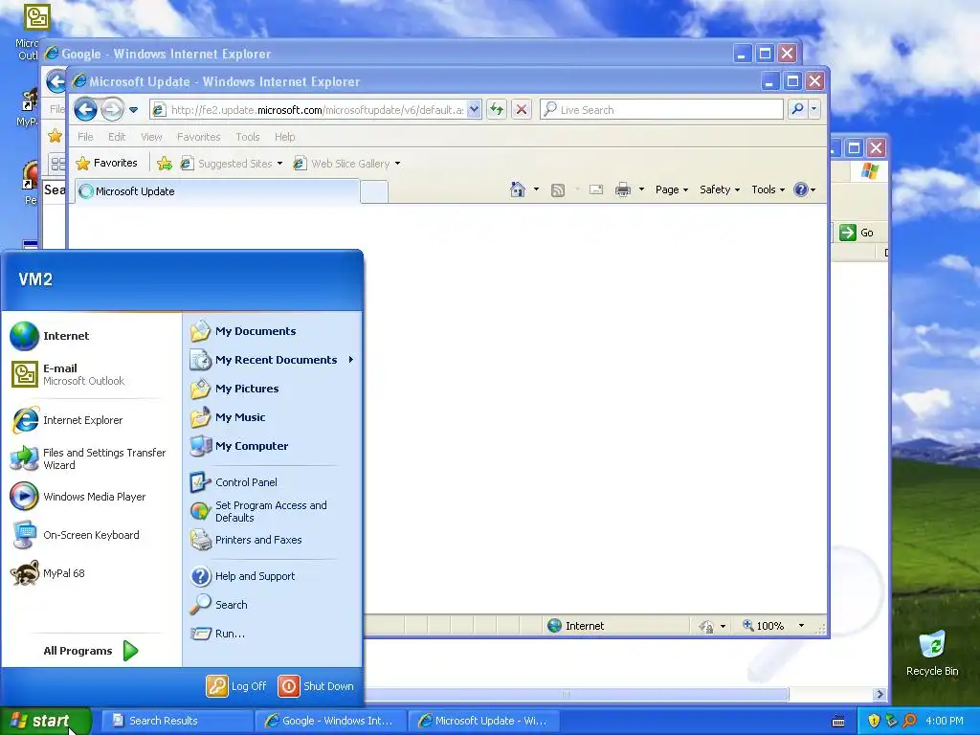This screenshot has height=735, width=980.
Task: Click horizontal scrollbar right arrow
Action: (880, 695)
